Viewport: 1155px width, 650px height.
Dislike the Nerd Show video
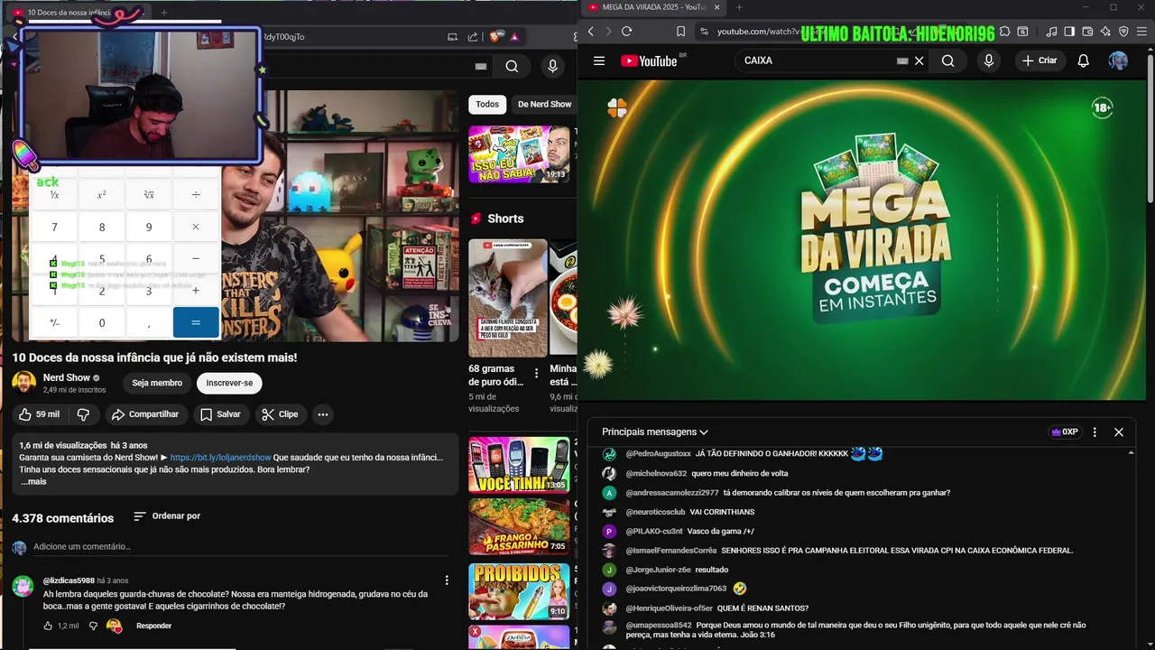pyautogui.click(x=83, y=414)
